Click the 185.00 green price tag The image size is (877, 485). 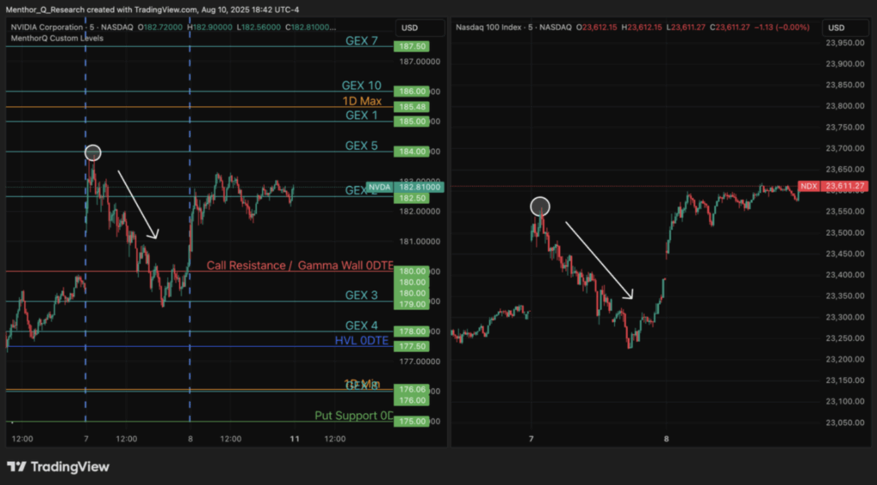tap(412, 122)
